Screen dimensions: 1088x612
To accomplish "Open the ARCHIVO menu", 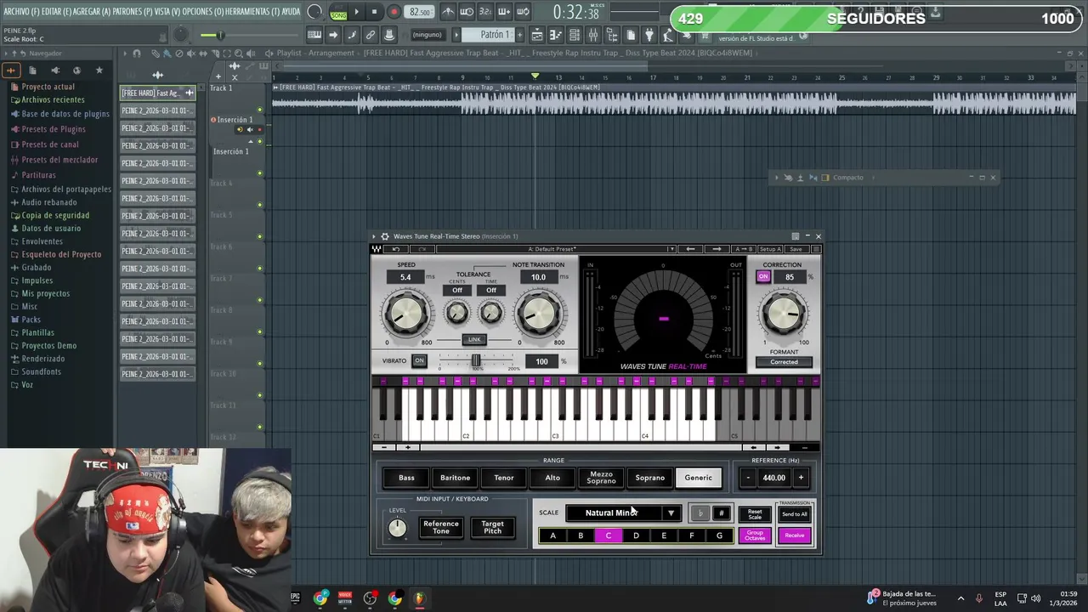I will 20,11.
